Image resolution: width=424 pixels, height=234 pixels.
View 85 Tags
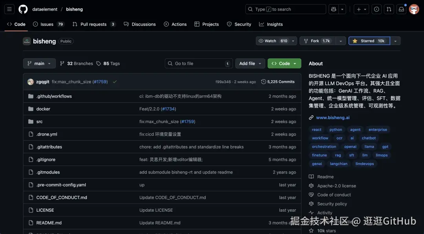[x=108, y=63]
